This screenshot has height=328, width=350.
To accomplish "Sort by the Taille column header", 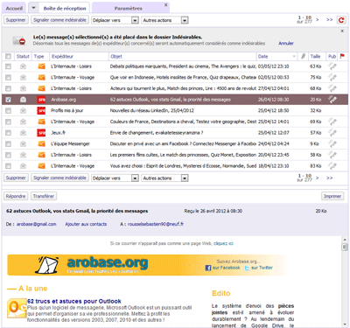I will click(315, 56).
